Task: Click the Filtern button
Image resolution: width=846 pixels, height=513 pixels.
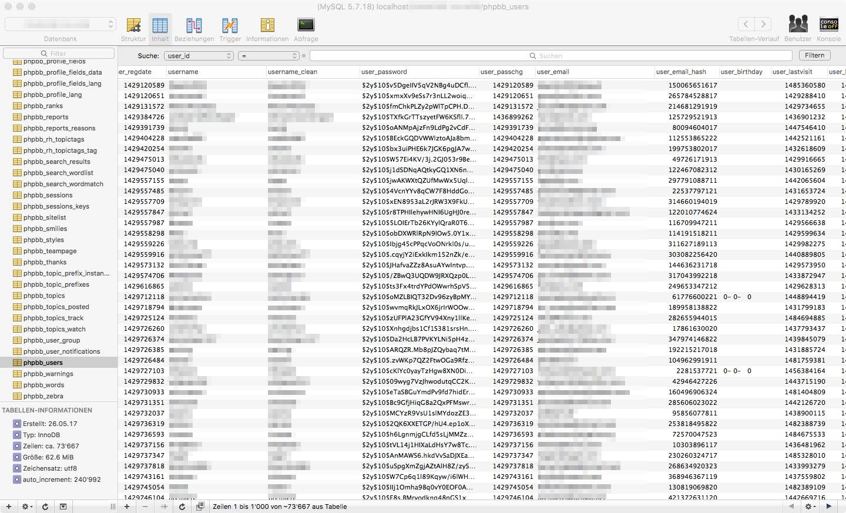Action: click(814, 55)
